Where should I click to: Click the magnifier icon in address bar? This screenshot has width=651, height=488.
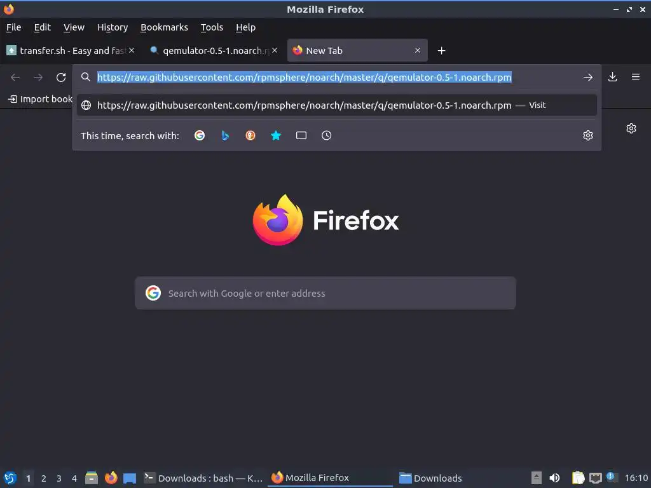tap(86, 77)
